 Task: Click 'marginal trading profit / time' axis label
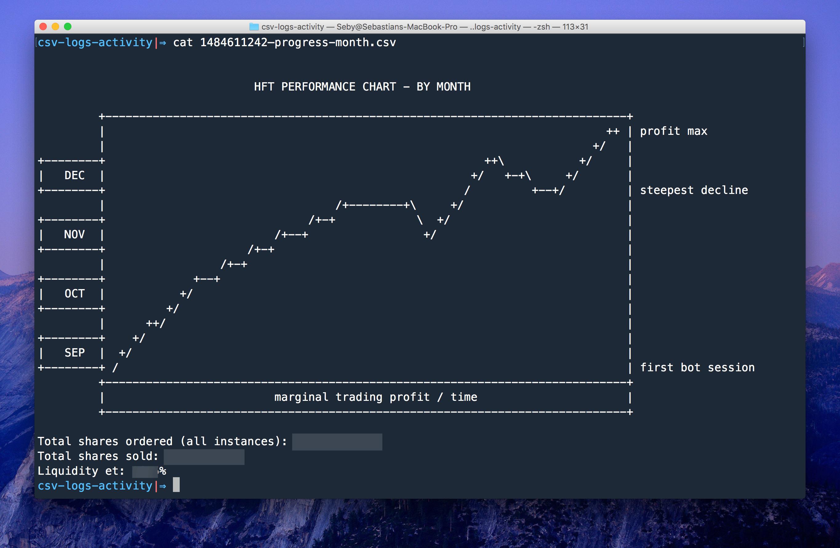click(x=375, y=397)
